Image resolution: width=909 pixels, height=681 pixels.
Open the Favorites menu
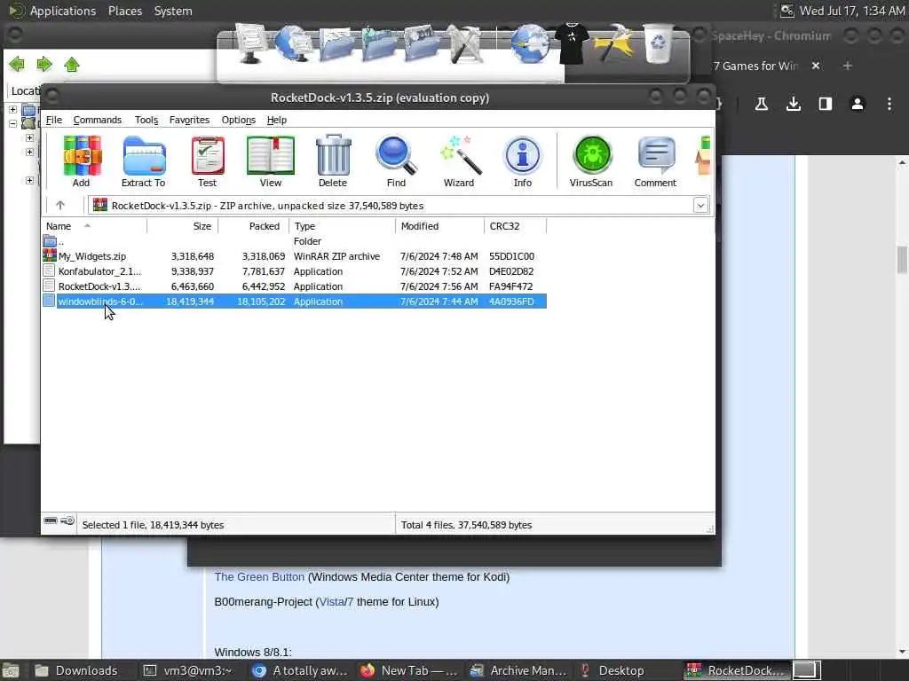coord(189,120)
